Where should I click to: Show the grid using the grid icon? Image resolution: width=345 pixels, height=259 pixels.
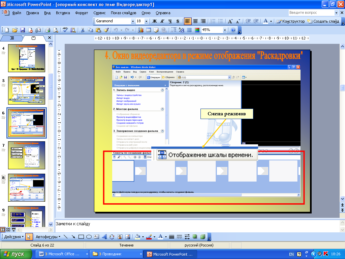click(x=189, y=30)
